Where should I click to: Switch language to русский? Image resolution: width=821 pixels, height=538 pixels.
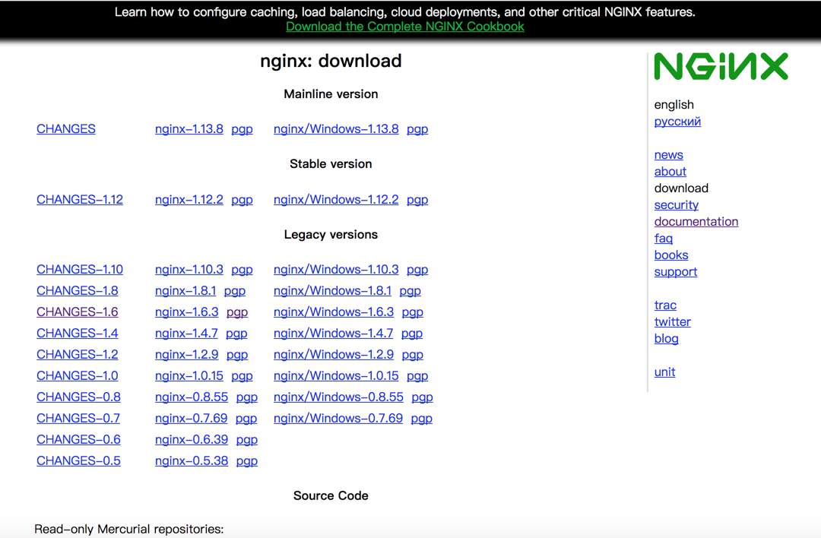click(677, 122)
